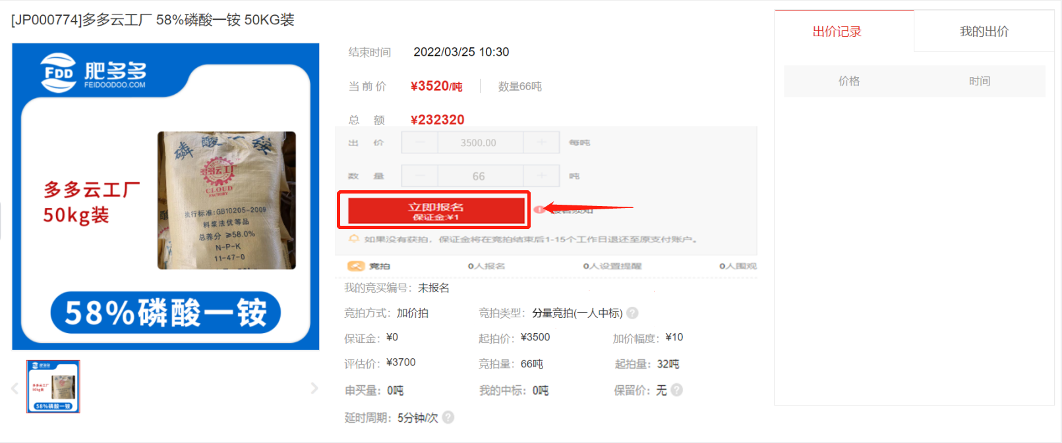
Task: Increase the 数量 quantity value
Action: coord(541,176)
